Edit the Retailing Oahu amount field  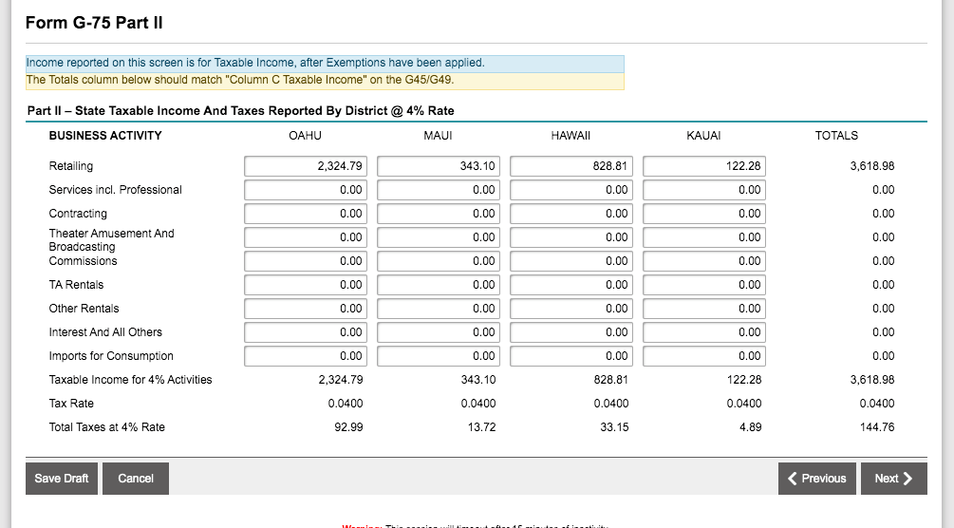click(x=305, y=166)
